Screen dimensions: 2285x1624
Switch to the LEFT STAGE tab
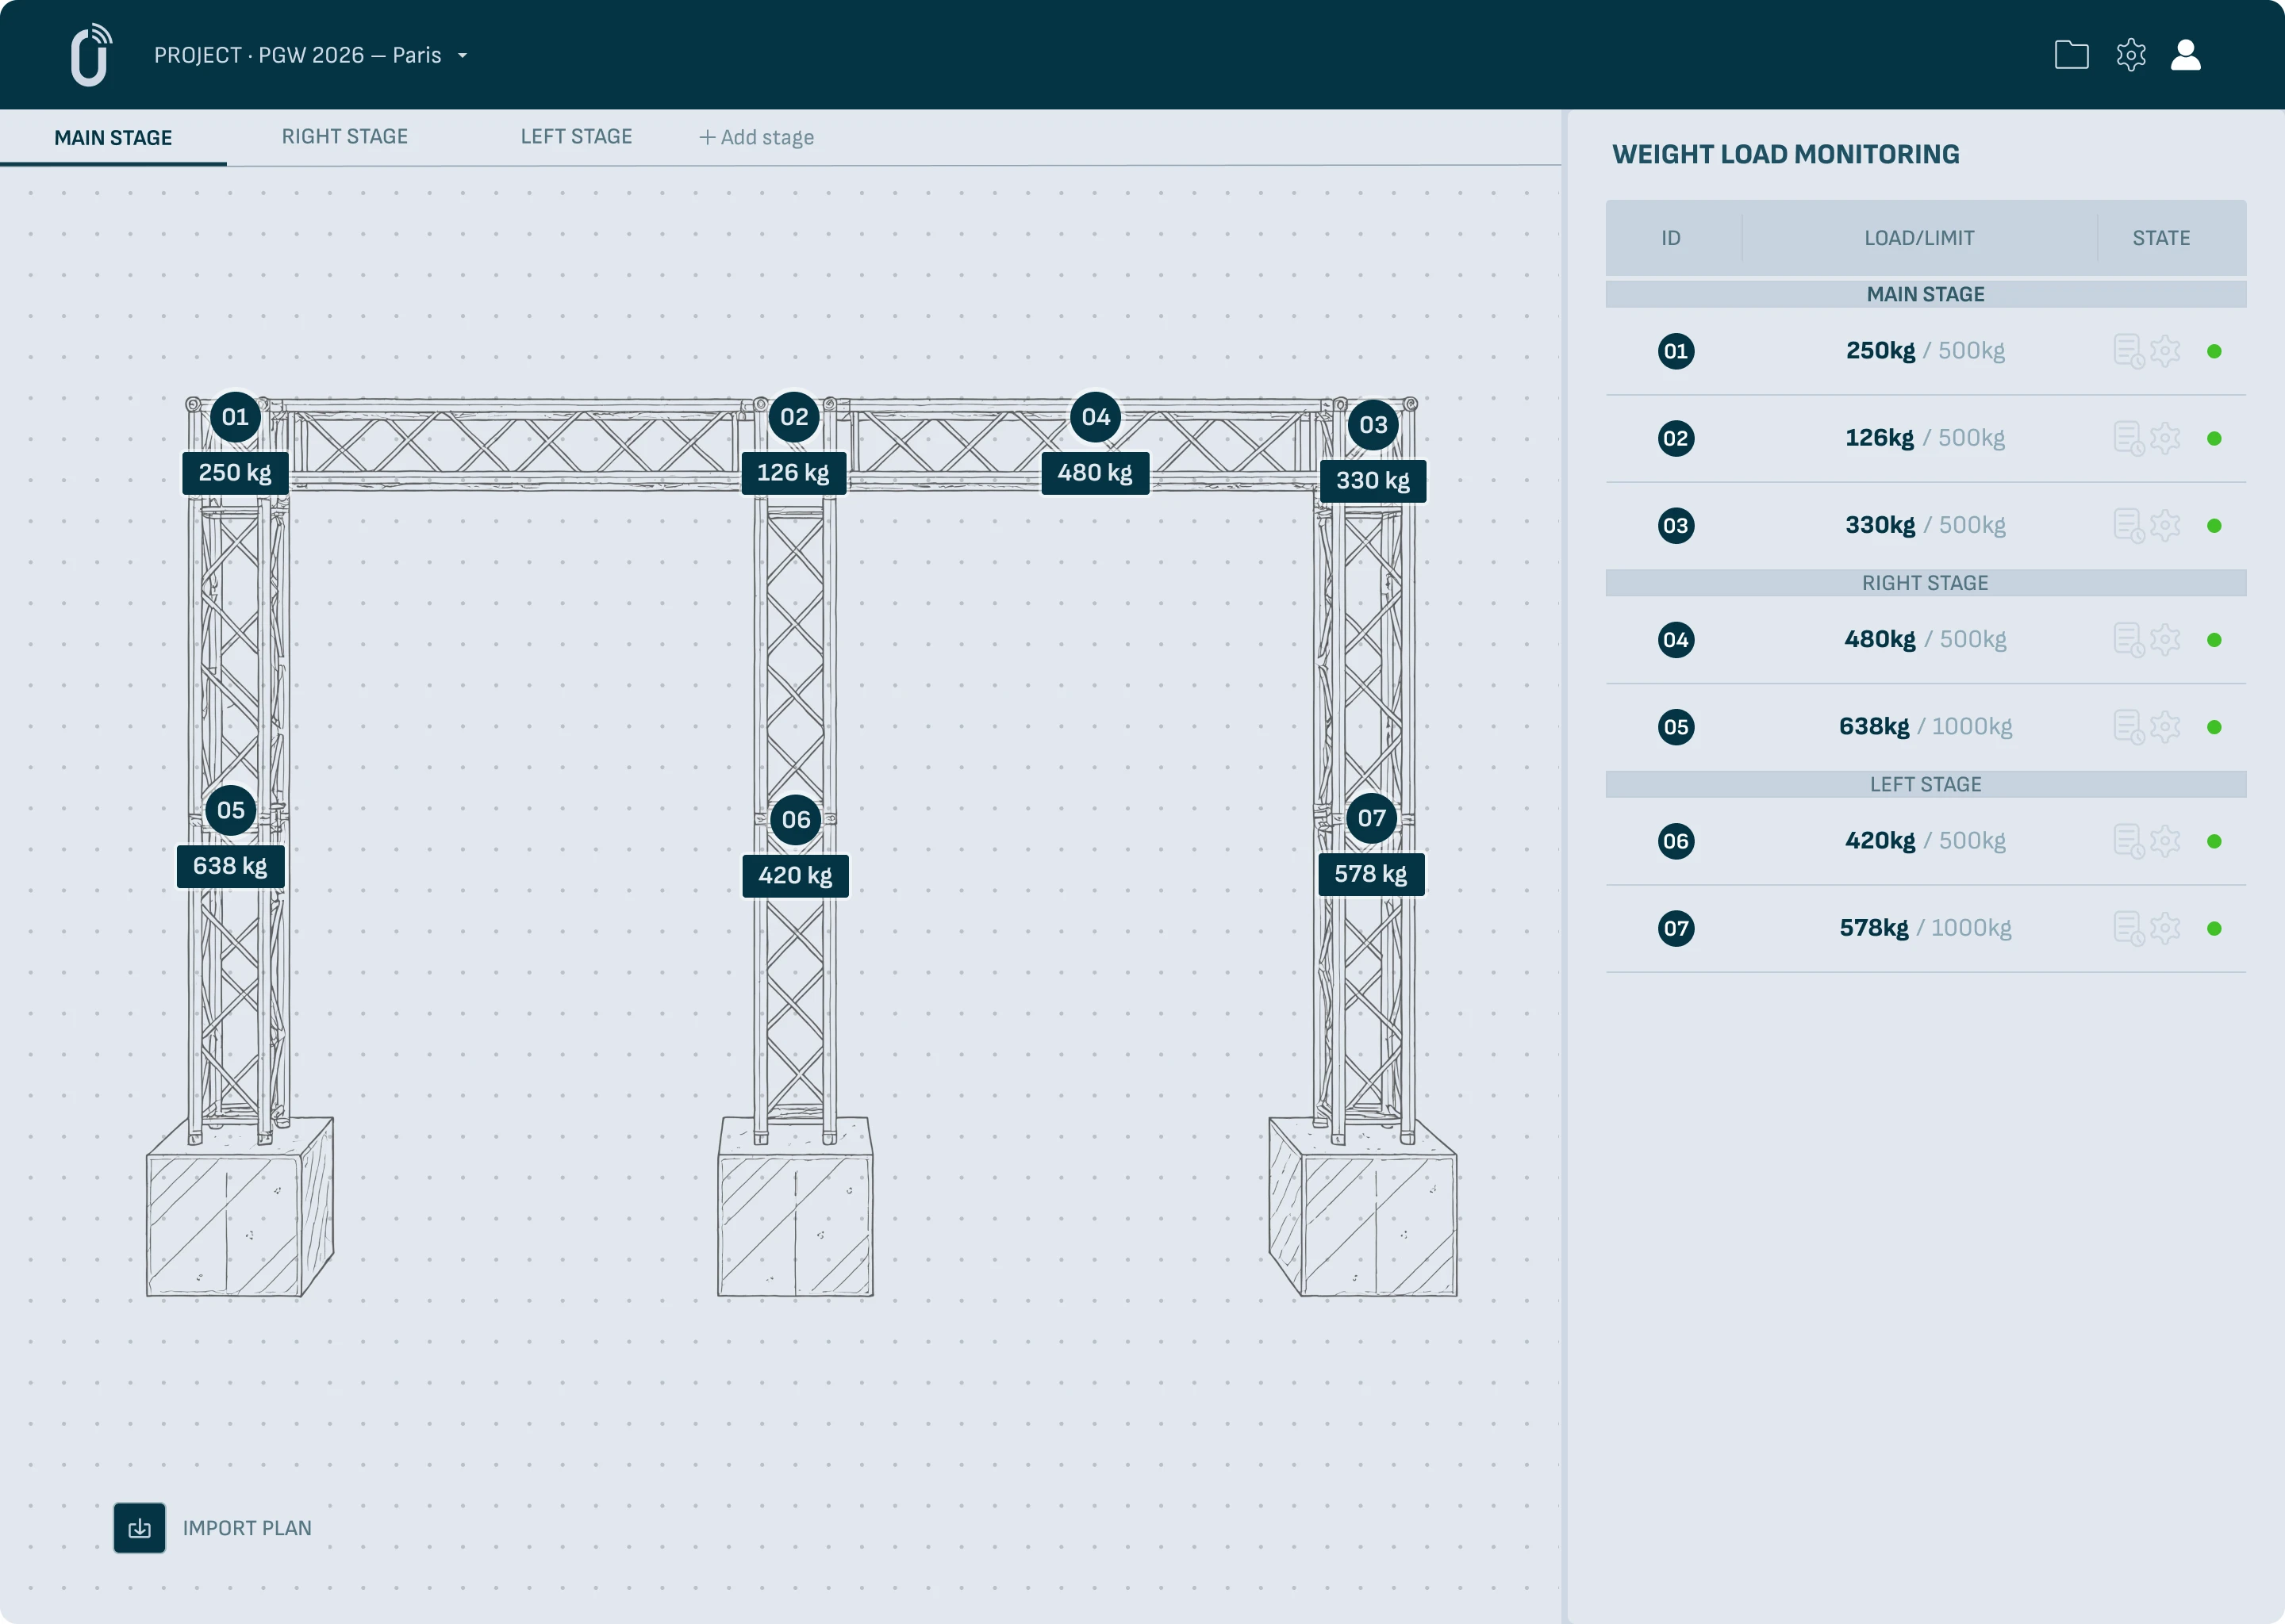(576, 137)
